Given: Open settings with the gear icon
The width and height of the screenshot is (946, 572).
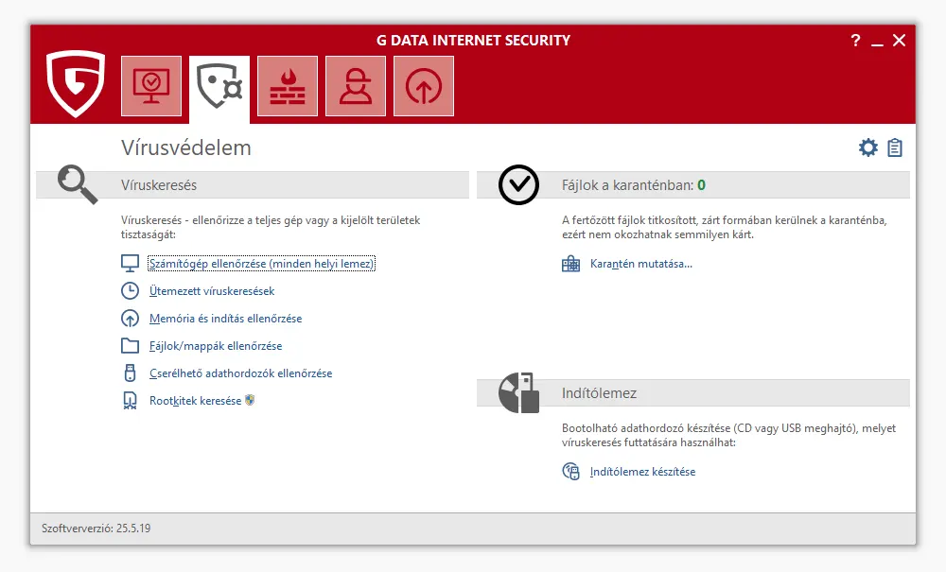Looking at the screenshot, I should [x=867, y=147].
